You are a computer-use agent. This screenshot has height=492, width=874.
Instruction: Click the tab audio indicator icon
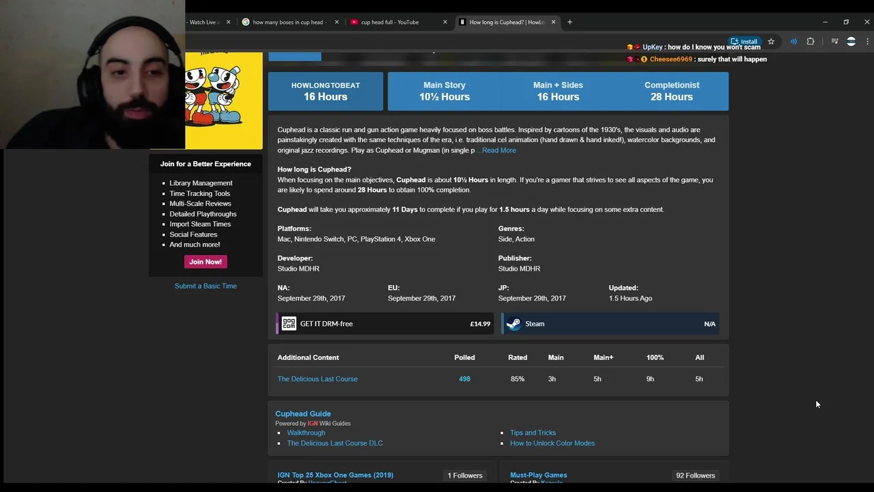(x=793, y=42)
